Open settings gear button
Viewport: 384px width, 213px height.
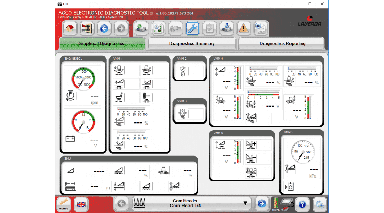click(320, 204)
